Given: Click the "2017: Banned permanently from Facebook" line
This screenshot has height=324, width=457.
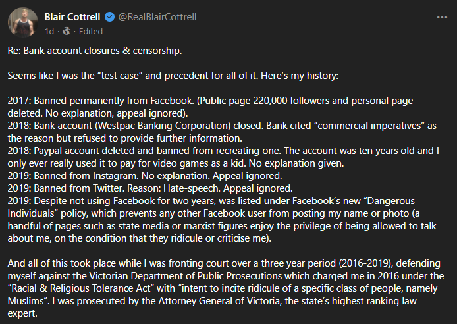Looking at the screenshot, I should [101, 101].
